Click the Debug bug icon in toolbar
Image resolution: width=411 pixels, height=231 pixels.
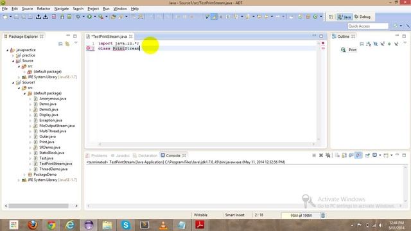(78, 17)
